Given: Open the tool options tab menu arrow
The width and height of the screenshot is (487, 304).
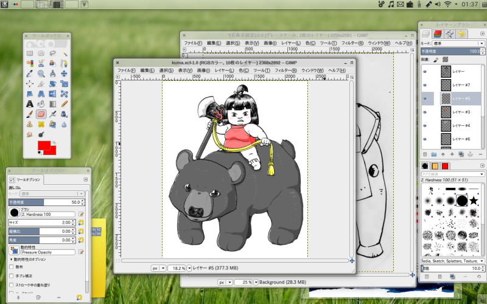Looking at the screenshot, I should click(85, 179).
